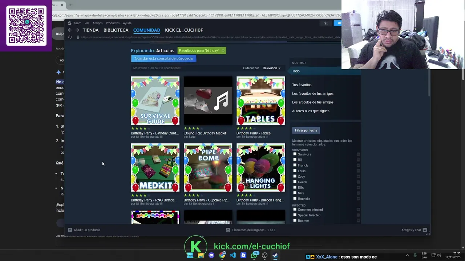Close the browser tab in Chrome window
Image resolution: width=465 pixels, height=261 pixels.
[x=62, y=5]
